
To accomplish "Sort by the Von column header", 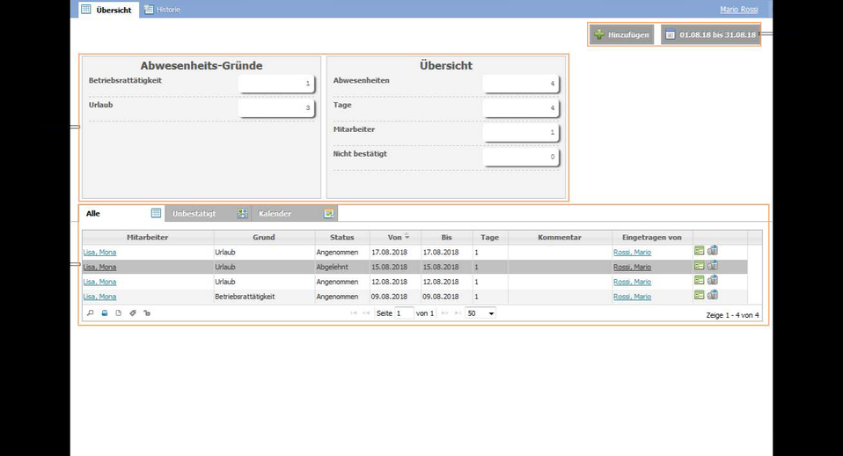I will click(395, 237).
